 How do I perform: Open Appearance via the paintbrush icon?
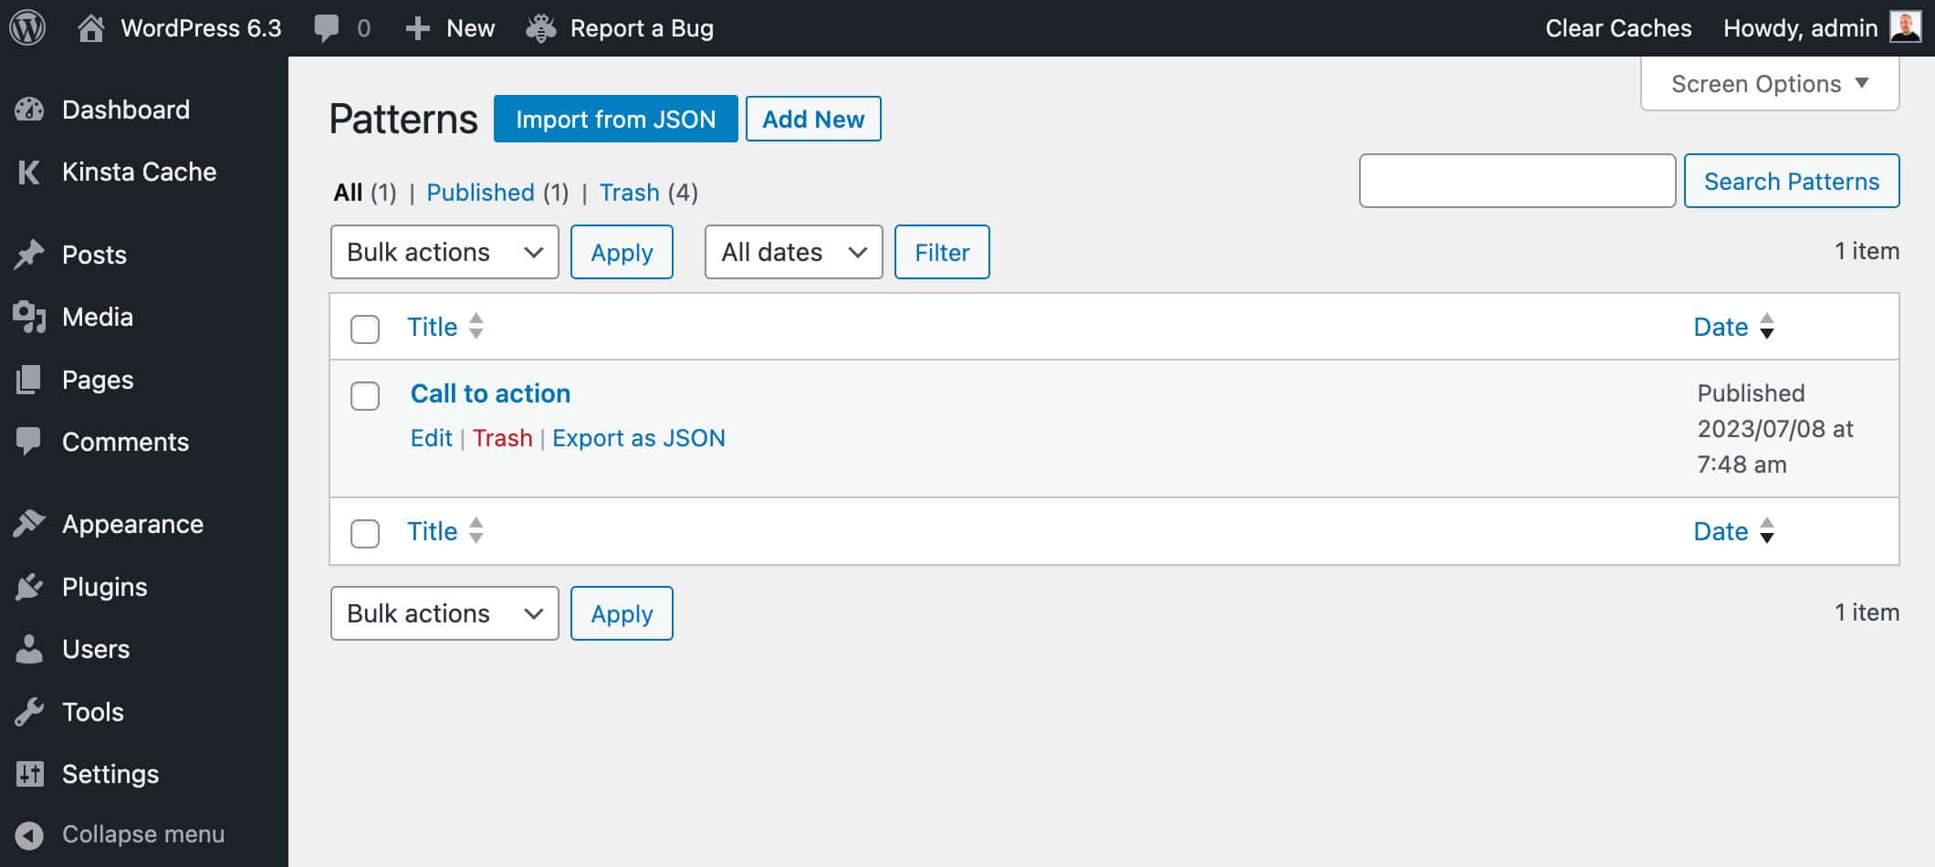tap(30, 524)
